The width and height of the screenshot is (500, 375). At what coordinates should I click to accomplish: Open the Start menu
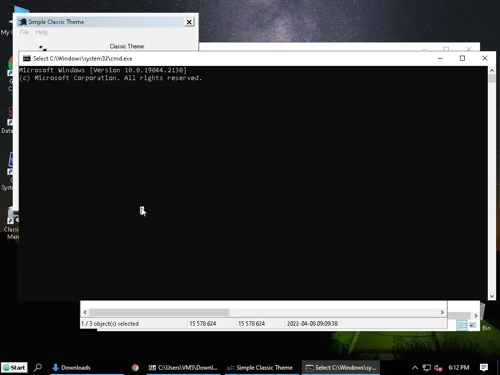[14, 368]
